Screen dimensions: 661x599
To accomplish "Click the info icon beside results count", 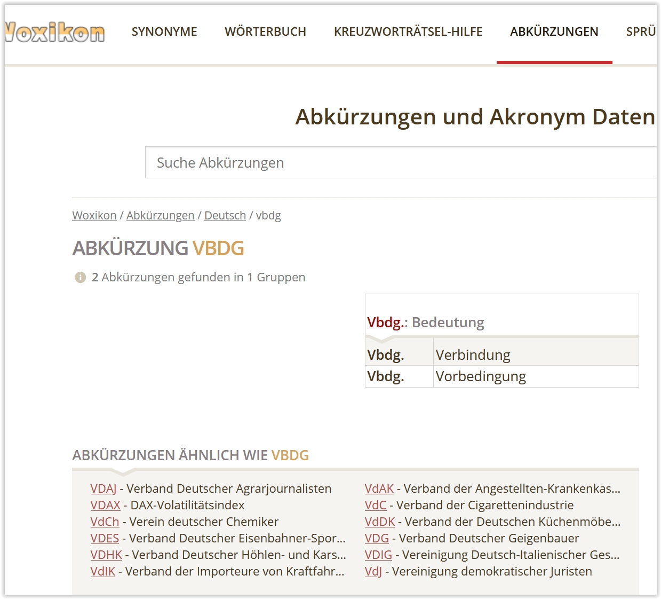I will tap(80, 278).
